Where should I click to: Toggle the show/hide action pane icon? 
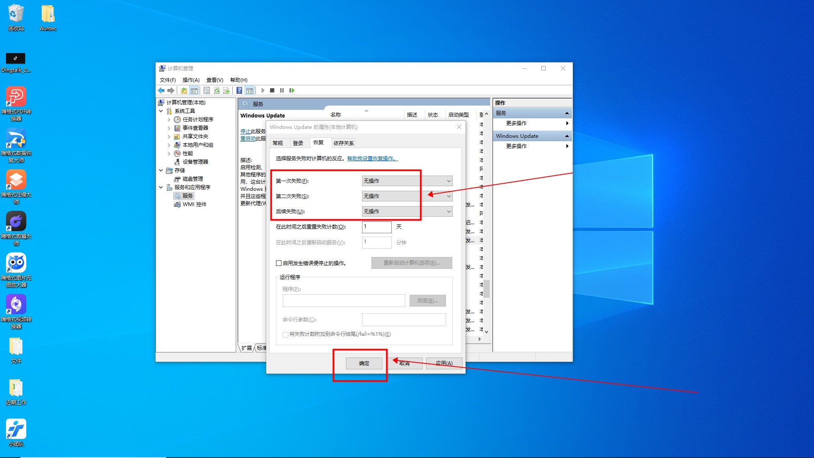[x=250, y=90]
